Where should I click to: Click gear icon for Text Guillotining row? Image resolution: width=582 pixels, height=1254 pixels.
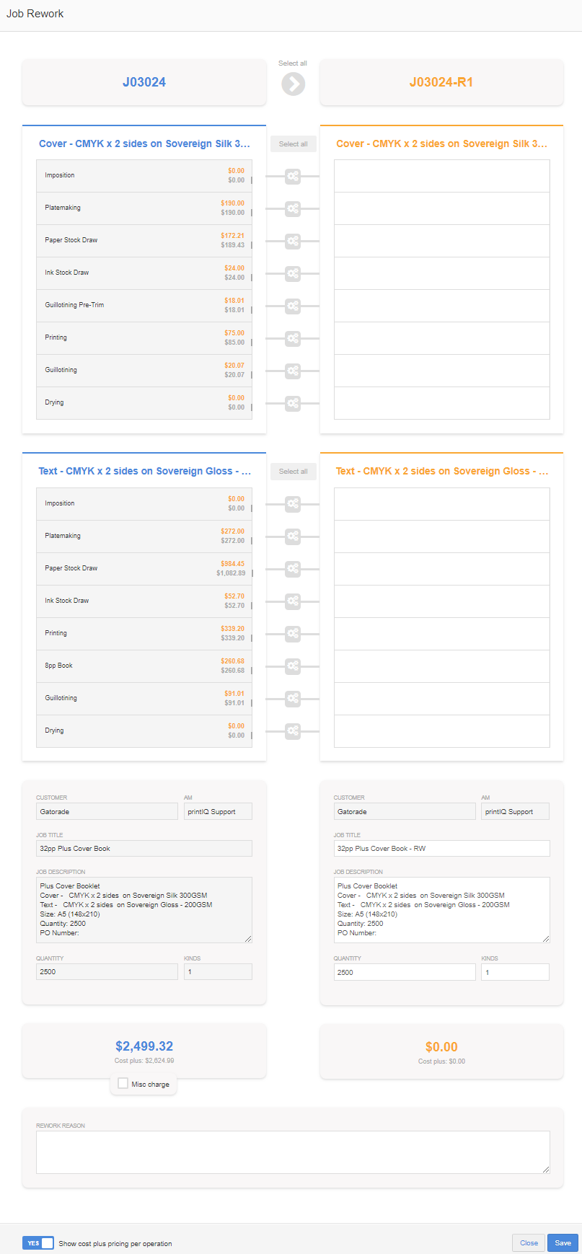tap(293, 699)
